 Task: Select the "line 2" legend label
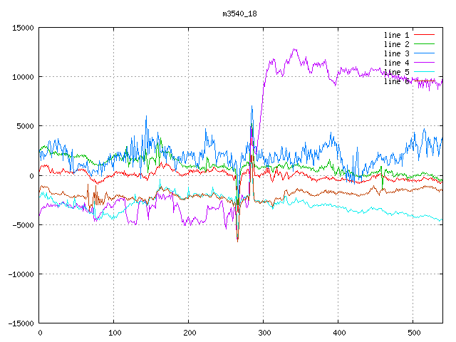pos(397,44)
